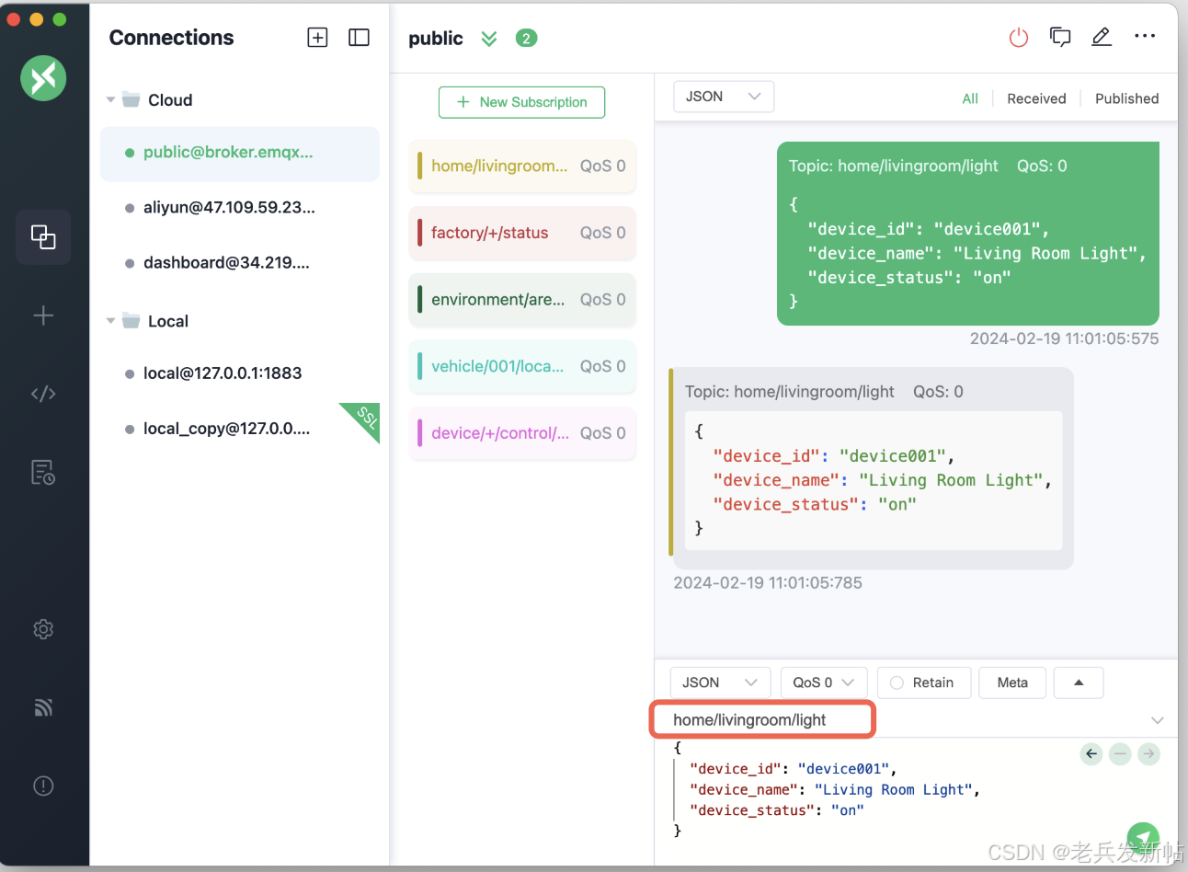Open Settings gear in sidebar
This screenshot has width=1188, height=872.
click(x=43, y=629)
